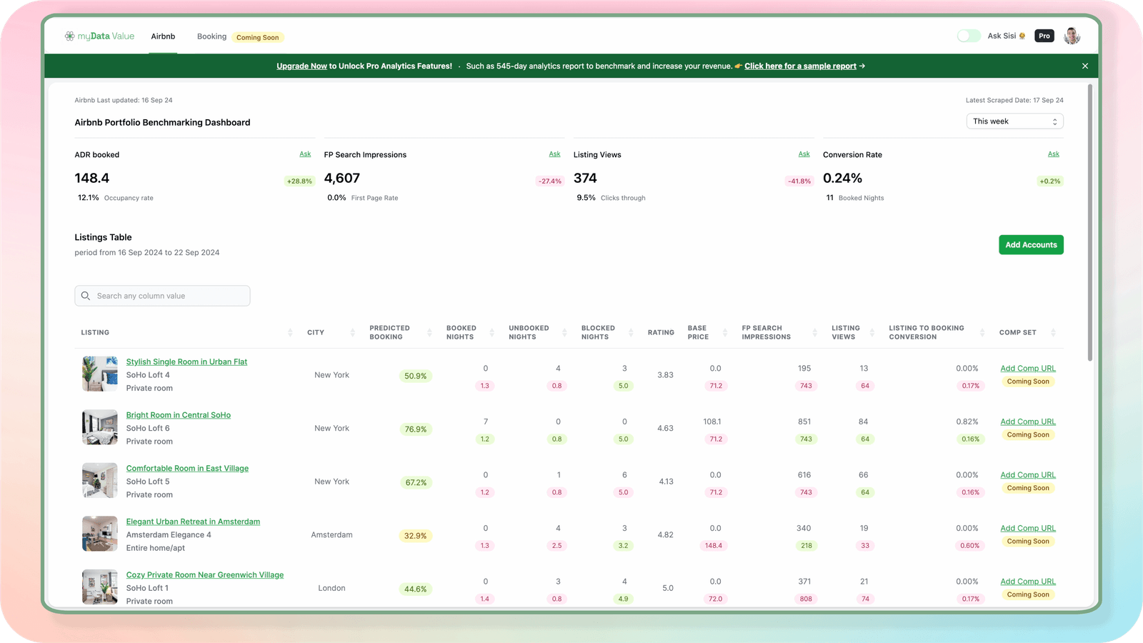This screenshot has width=1143, height=643.
Task: Click Ask for ADR booked
Action: 305,154
